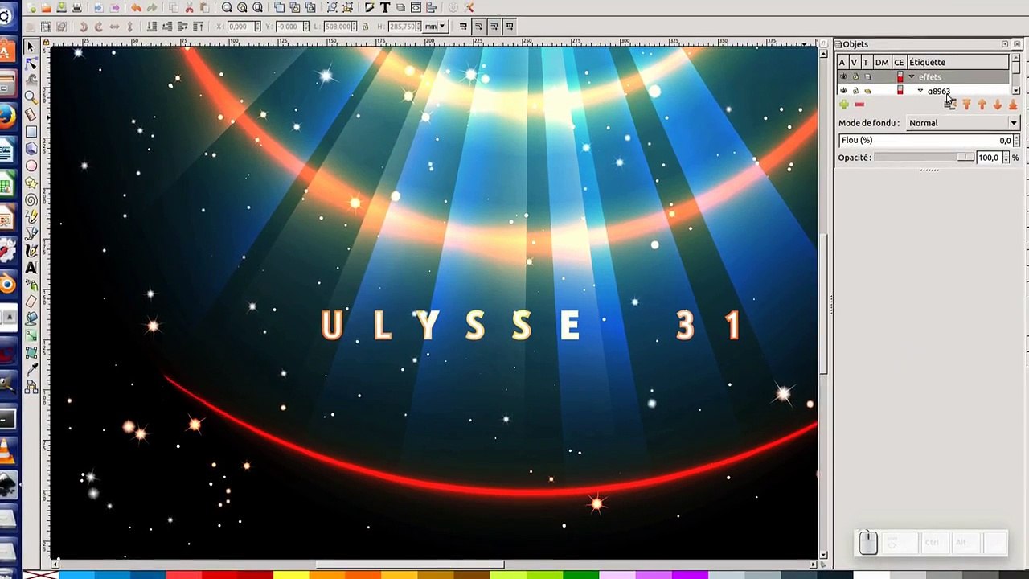Toggle width-height ratio lock
The width and height of the screenshot is (1029, 579).
[365, 27]
